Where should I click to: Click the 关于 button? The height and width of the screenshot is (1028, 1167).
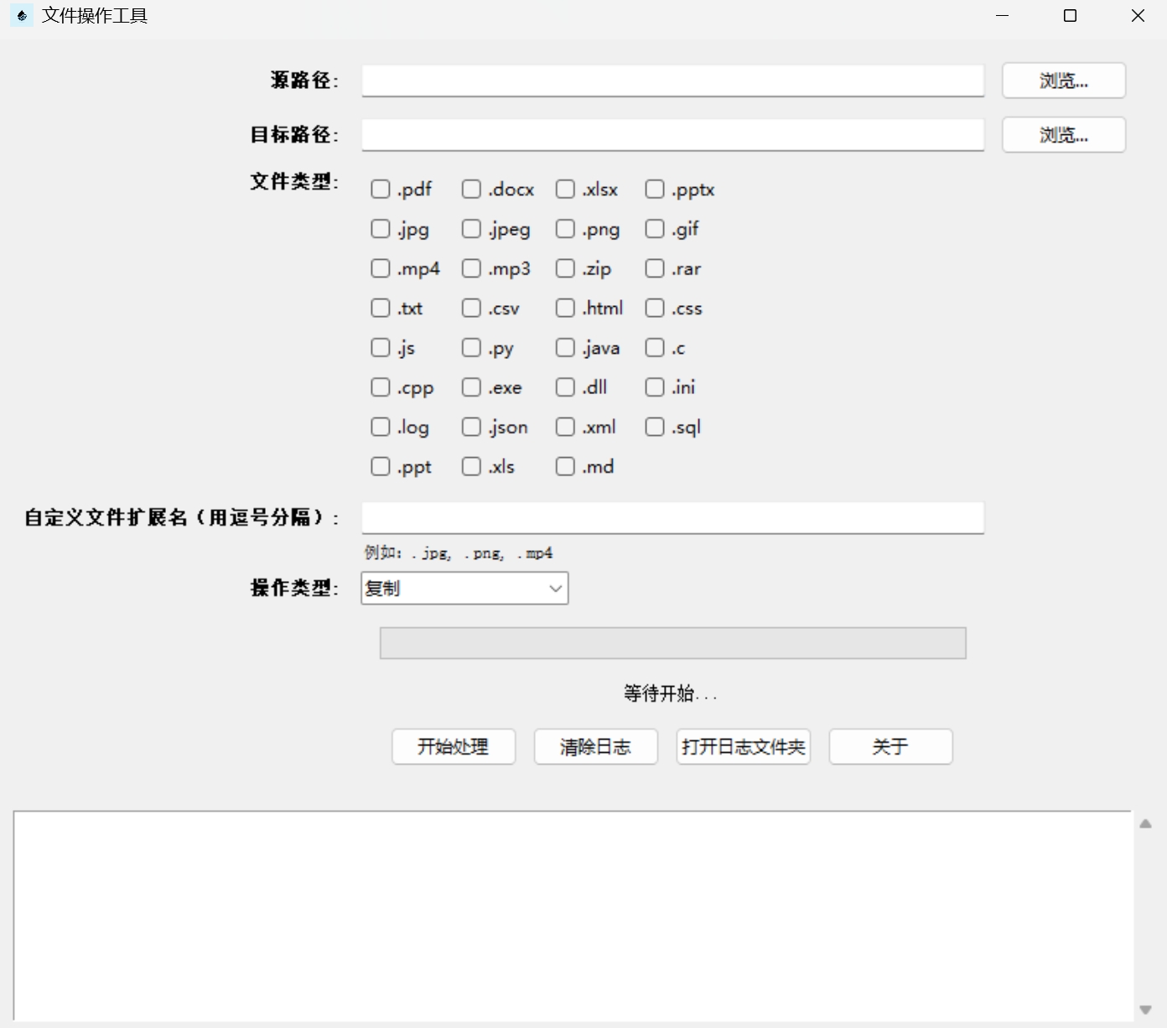pos(890,746)
